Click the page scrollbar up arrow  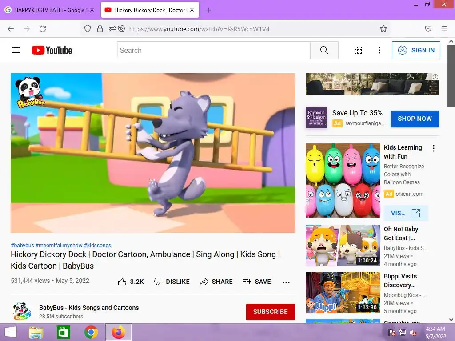click(451, 41)
